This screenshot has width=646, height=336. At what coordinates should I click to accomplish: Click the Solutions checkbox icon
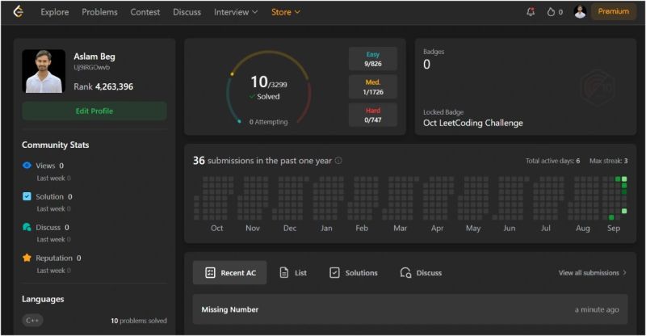[334, 272]
